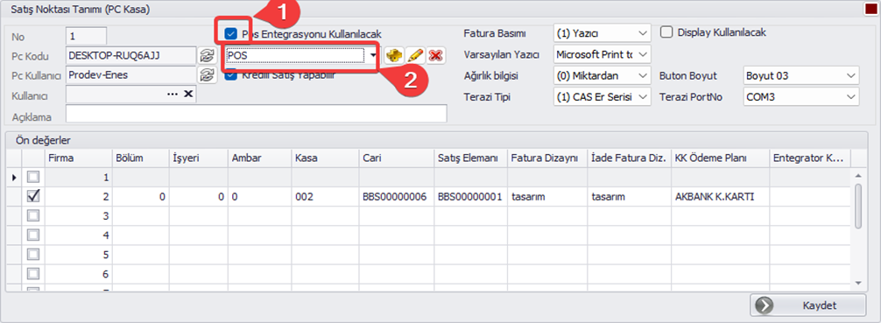Select AKBANK K.KARTI cell
The image size is (881, 323).
tap(721, 197)
